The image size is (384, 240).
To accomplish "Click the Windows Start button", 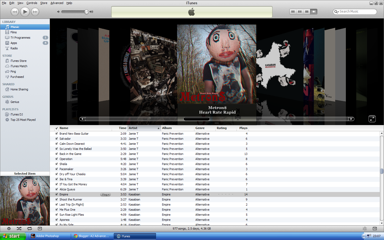I will pyautogui.click(x=13, y=236).
